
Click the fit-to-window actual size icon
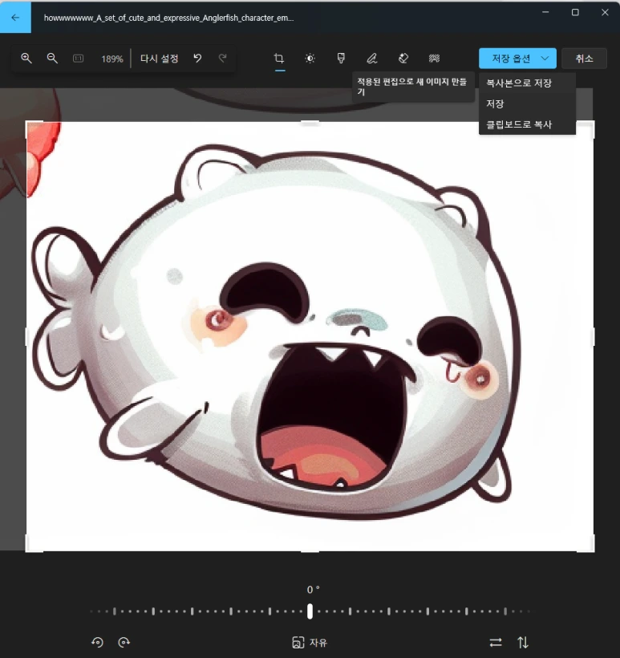[78, 59]
